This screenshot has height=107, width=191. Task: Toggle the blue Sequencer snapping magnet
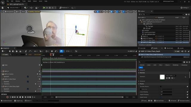click(x=61, y=51)
